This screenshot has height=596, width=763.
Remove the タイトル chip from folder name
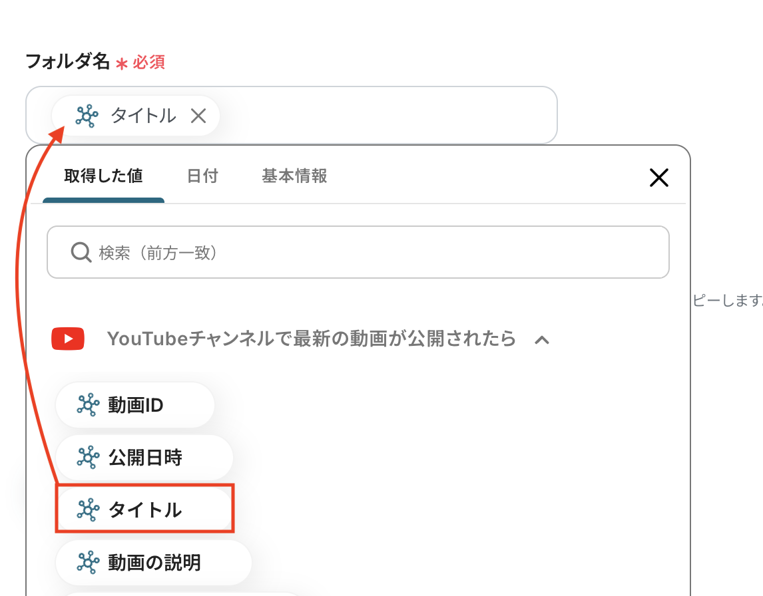198,116
